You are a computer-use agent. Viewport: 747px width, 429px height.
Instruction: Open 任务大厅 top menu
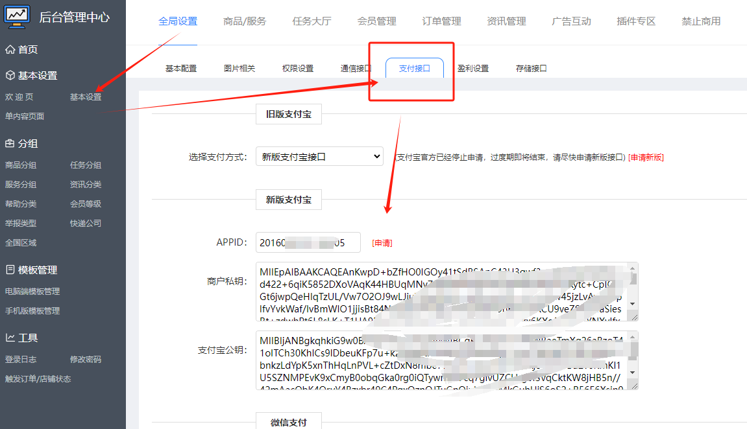tap(312, 21)
